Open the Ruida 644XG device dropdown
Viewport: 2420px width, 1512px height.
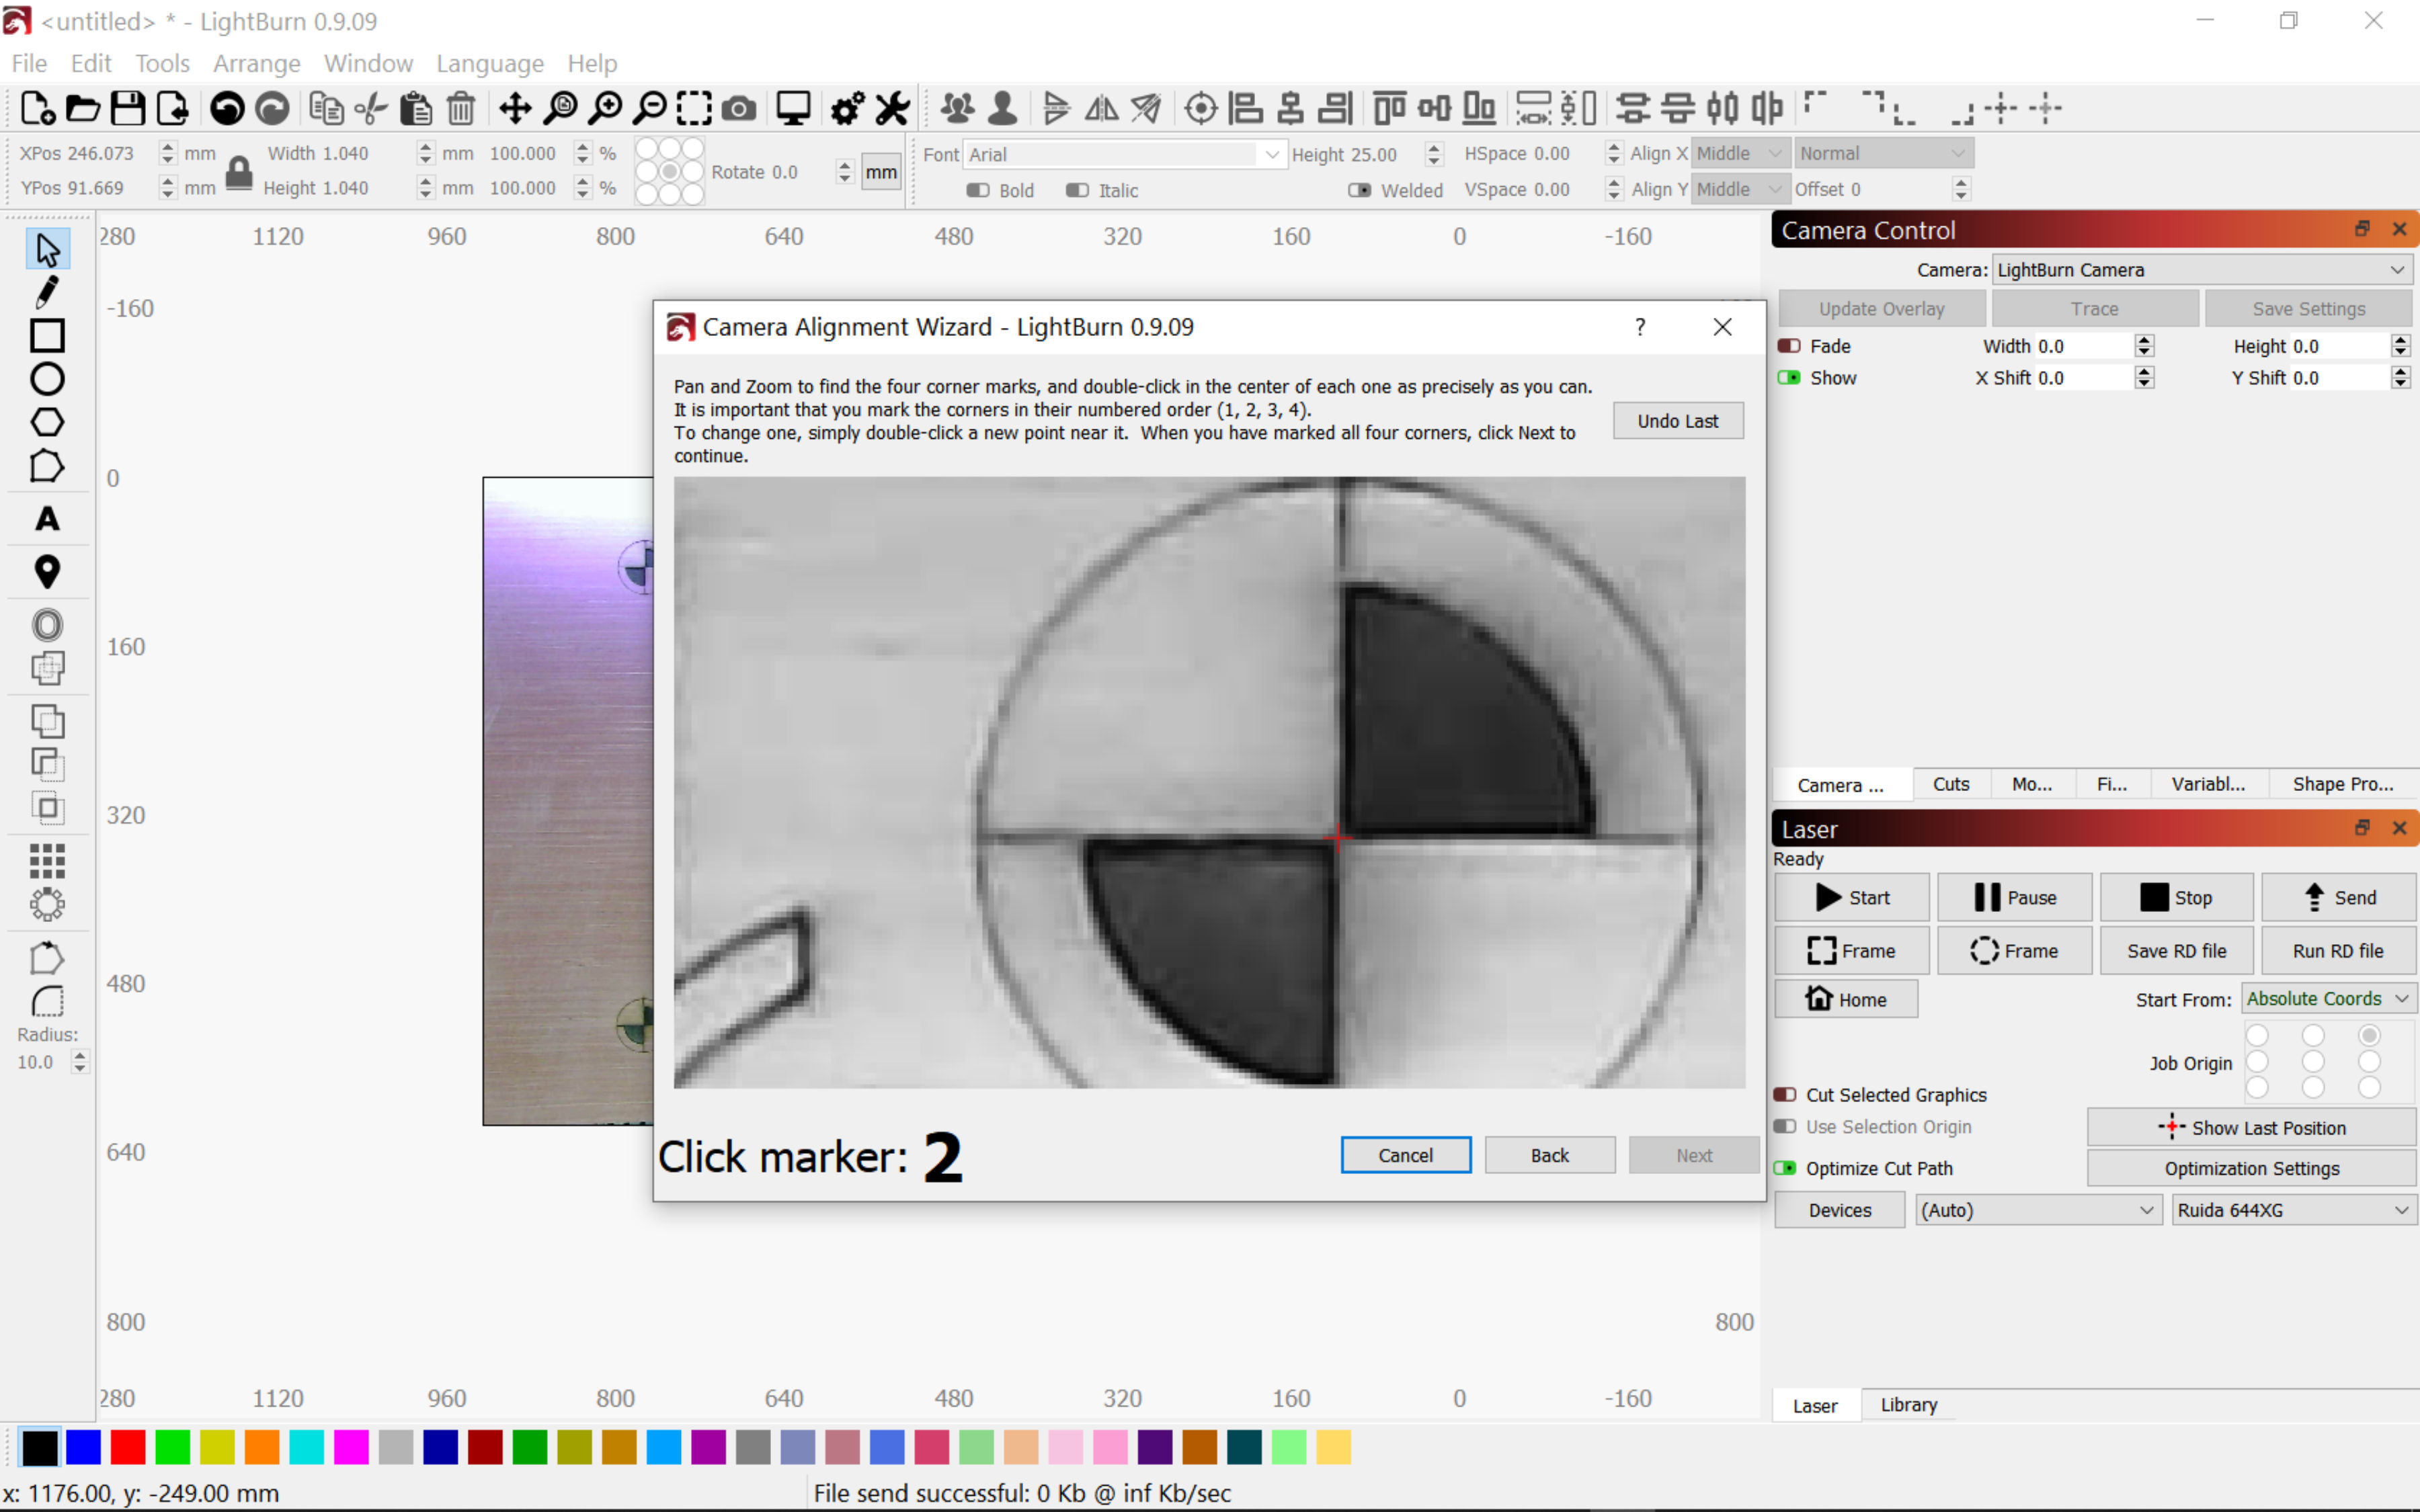2292,1210
